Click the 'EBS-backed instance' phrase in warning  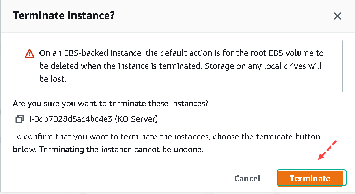[x=103, y=53]
